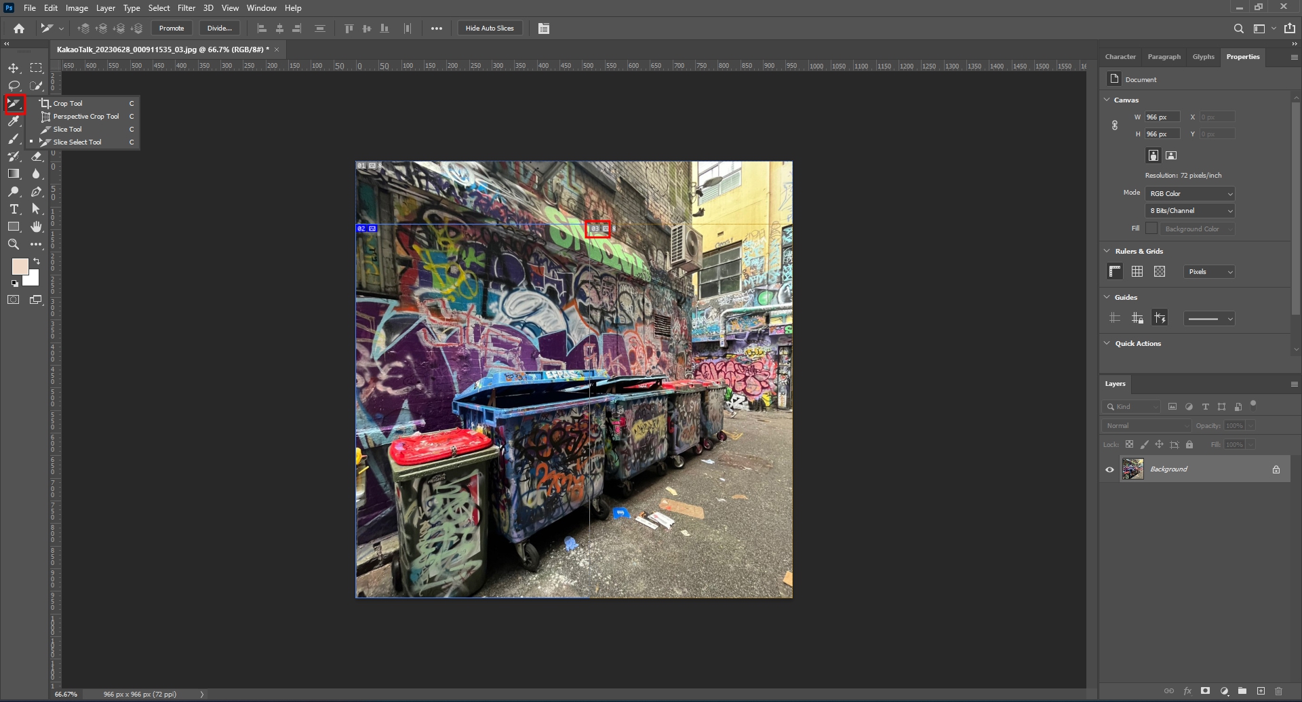The height and width of the screenshot is (702, 1302).
Task: Select the Brush tool in toolbar
Action: point(14,139)
